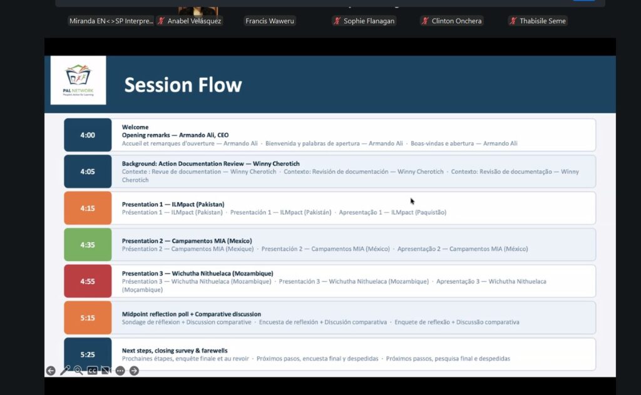Click Clinton Onchera's muted microphone icon
Image resolution: width=641 pixels, height=395 pixels.
point(425,21)
